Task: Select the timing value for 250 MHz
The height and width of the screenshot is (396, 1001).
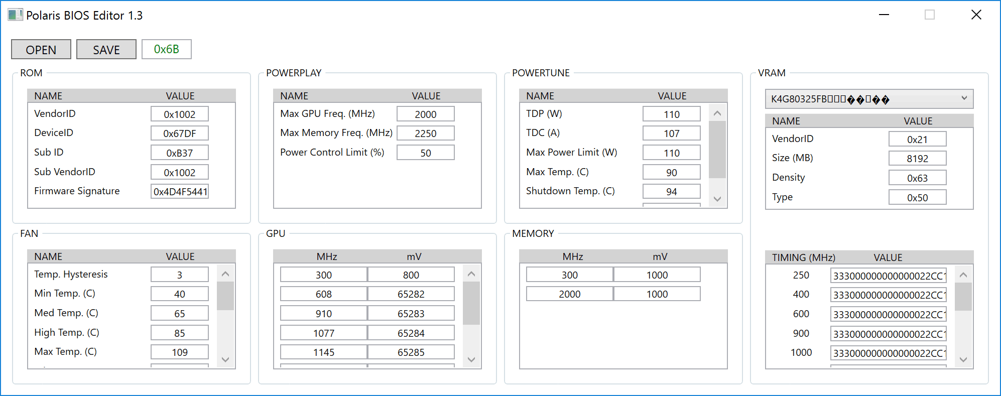Action: 888,276
